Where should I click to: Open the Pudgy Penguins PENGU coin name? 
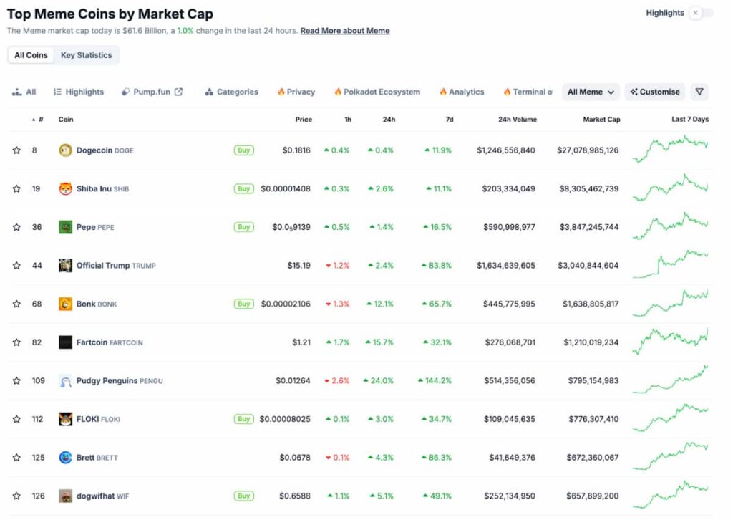point(120,380)
